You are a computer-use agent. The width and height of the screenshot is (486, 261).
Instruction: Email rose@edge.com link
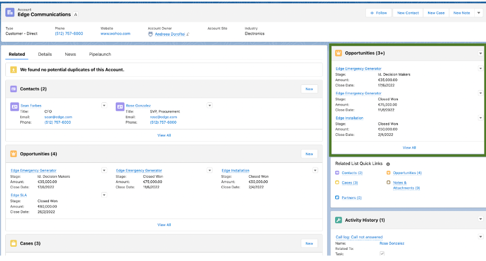[164, 117]
